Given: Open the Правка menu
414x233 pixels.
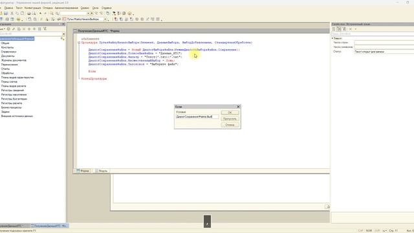Looking at the screenshot, I should pos(8,8).
